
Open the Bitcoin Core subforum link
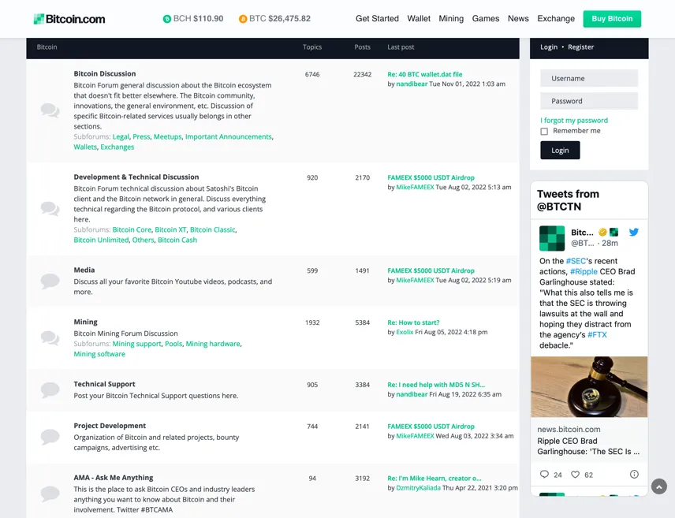132,229
